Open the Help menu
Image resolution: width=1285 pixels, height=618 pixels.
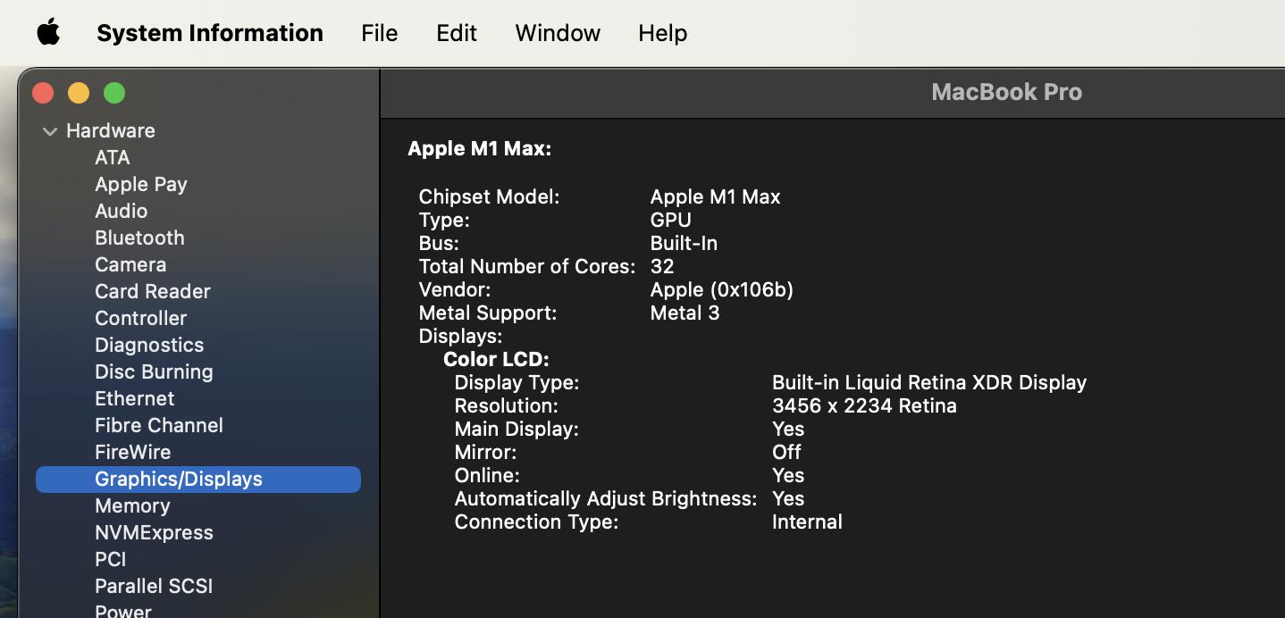(x=663, y=33)
